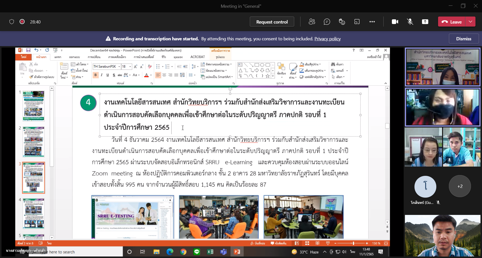The width and height of the screenshot is (482, 258).
Task: Toggle the camera on or off
Action: point(395,22)
